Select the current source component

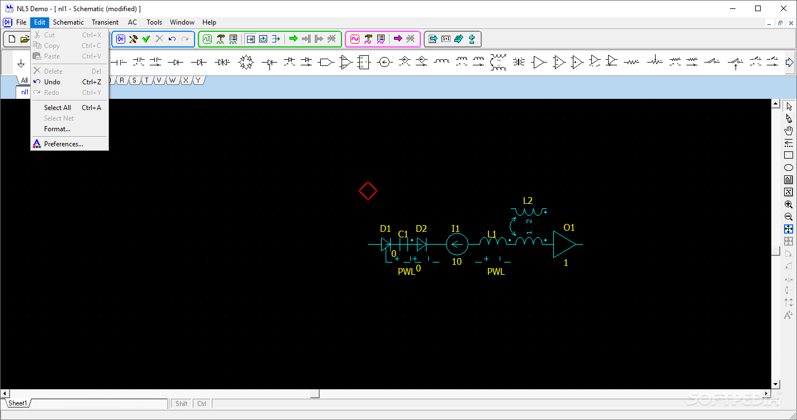(x=384, y=63)
